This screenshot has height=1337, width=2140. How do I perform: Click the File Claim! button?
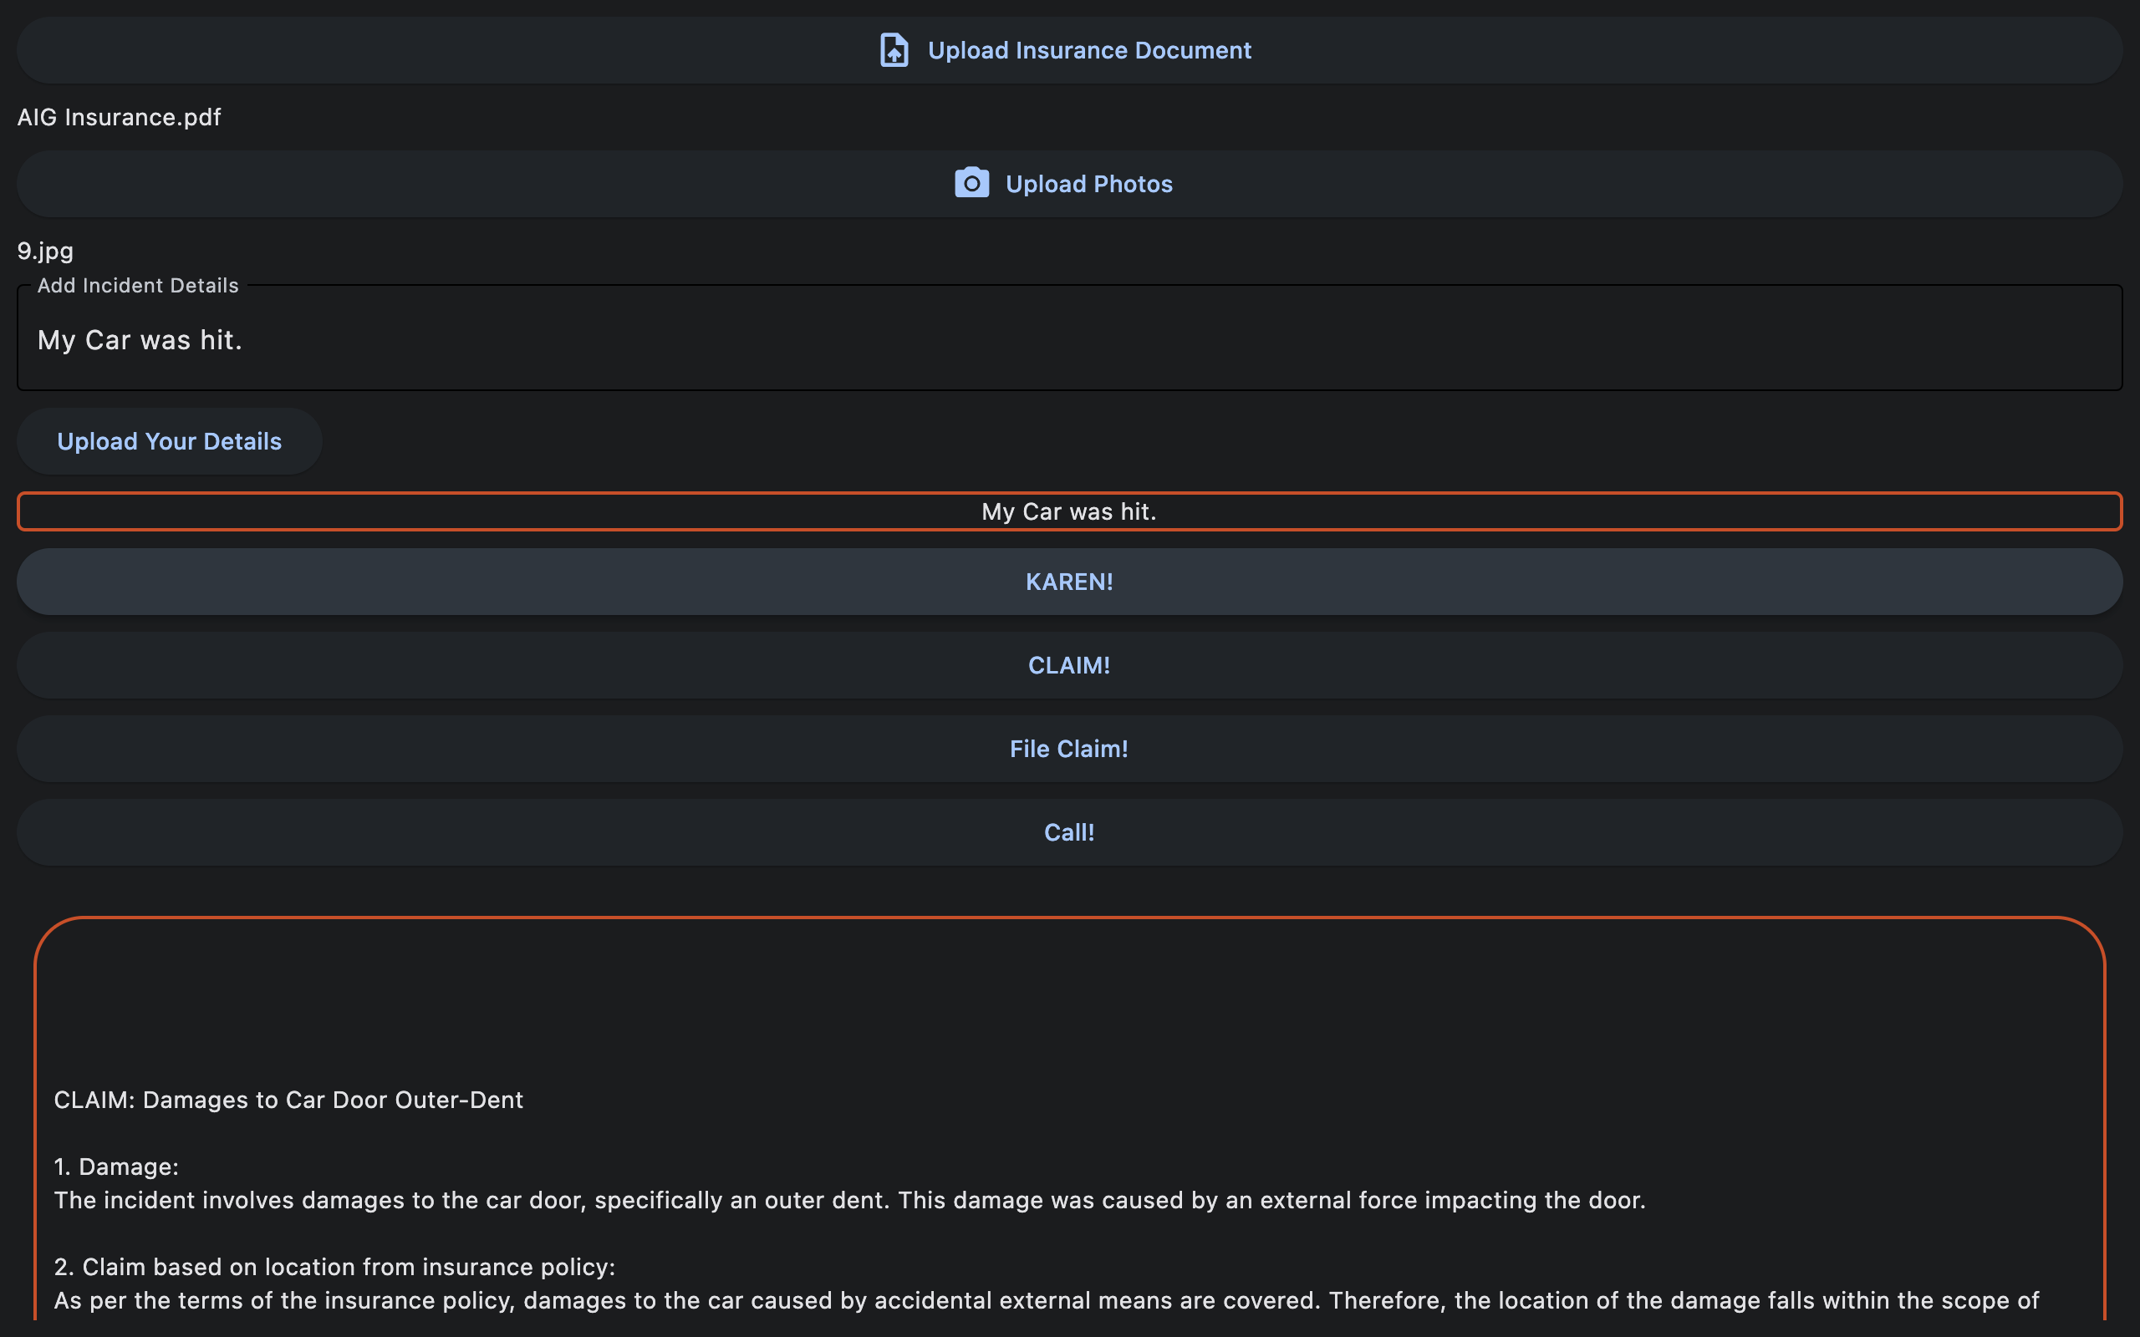coord(1069,749)
